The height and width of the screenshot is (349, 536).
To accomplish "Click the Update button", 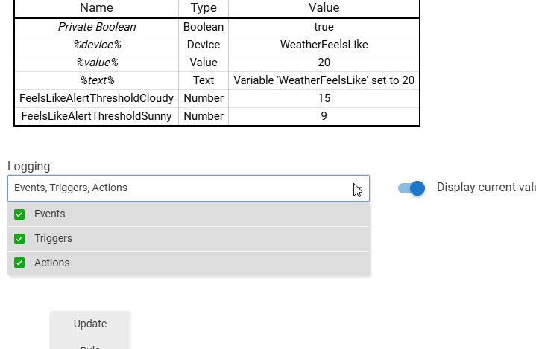I will 90,324.
